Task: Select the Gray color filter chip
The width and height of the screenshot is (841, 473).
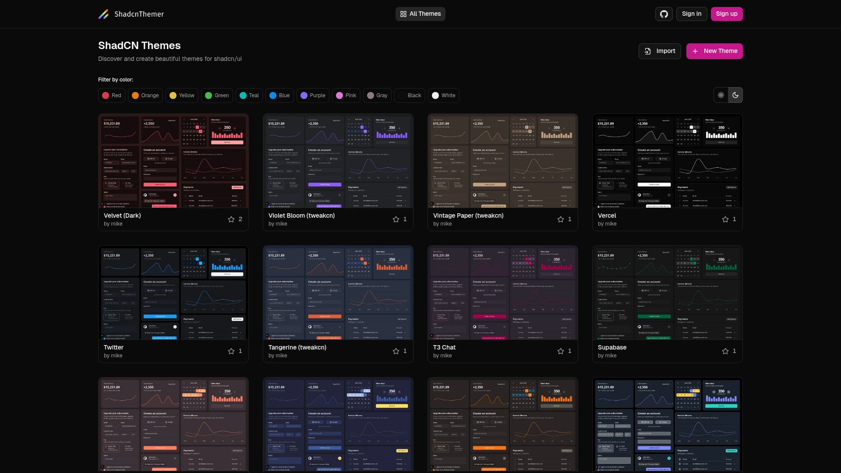Action: tap(377, 95)
